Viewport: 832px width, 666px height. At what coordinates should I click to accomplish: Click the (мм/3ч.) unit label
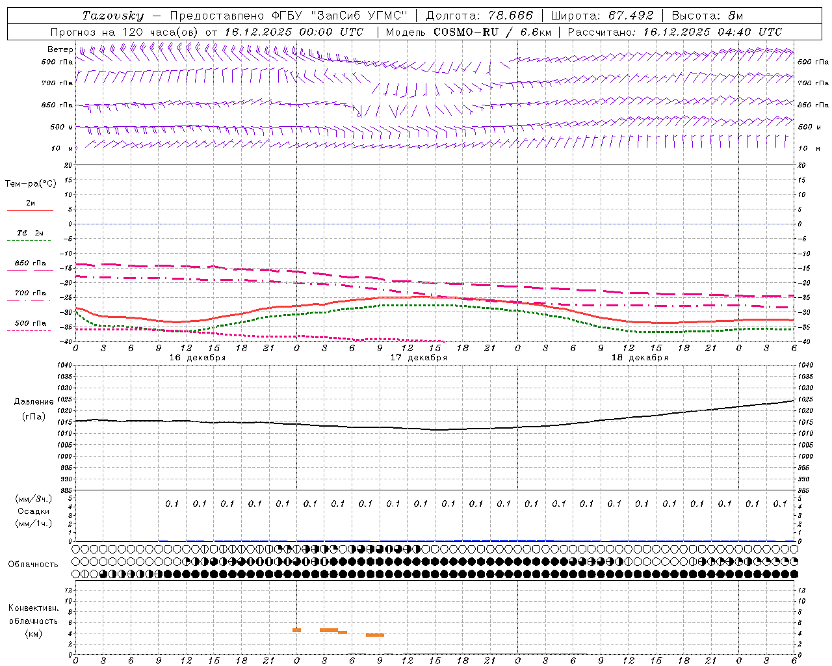pyautogui.click(x=34, y=499)
